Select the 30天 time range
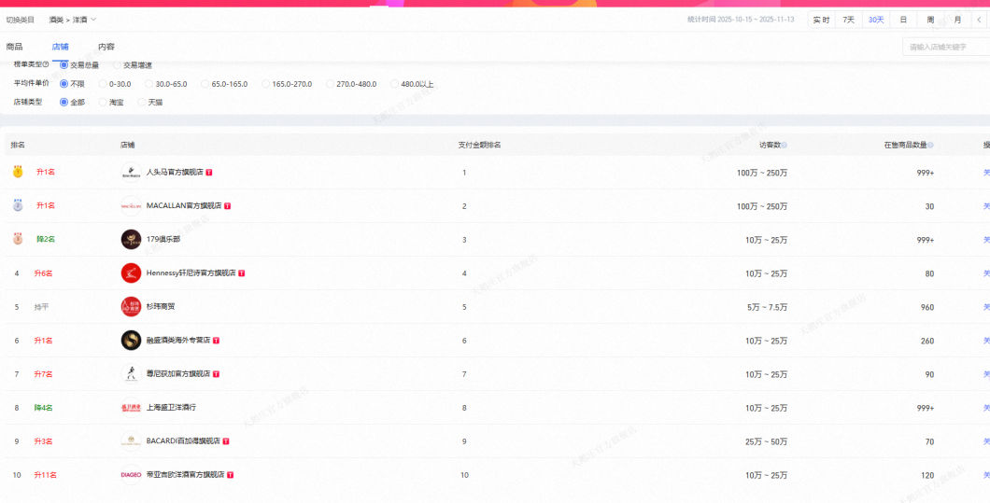This screenshot has height=503, width=990. click(876, 21)
